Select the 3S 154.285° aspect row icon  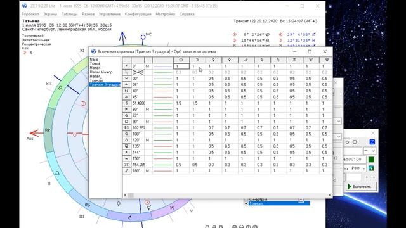127,165
